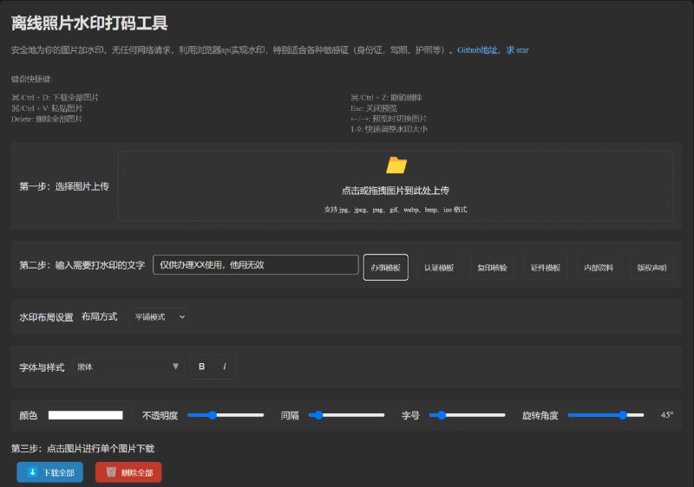
Task: Choose the 复印核验 template
Action: click(492, 267)
